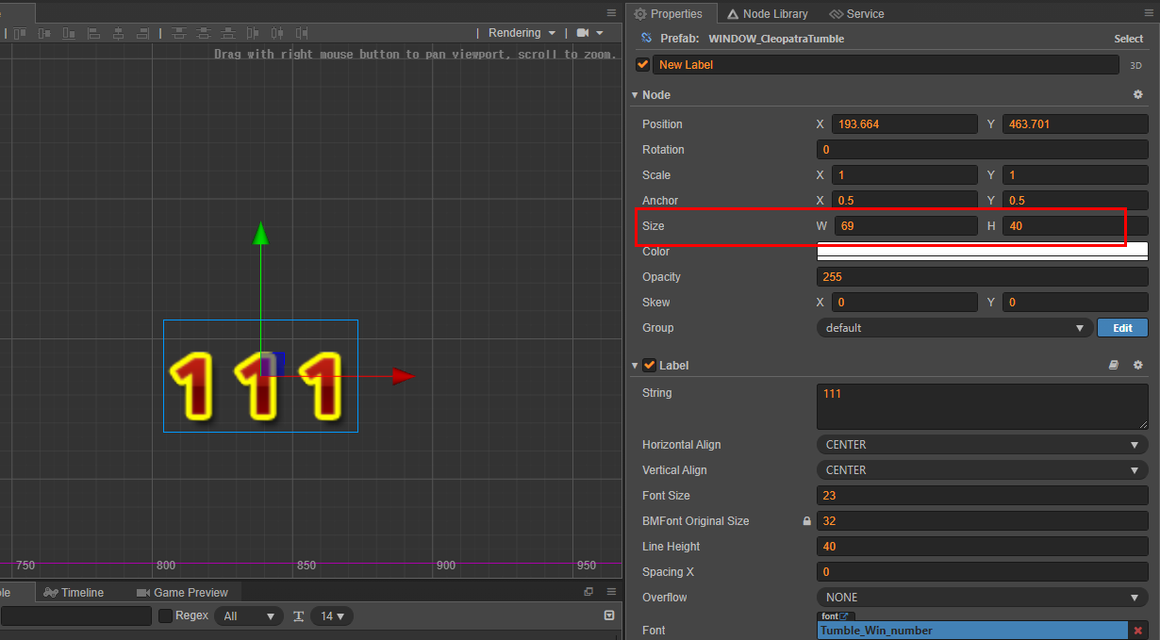Click the align left edges icon

[x=93, y=33]
